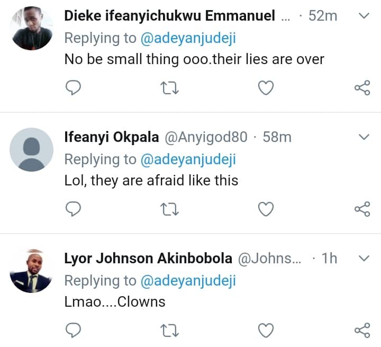Reply to Dieke ifeanyichukwu Emmanuel's tweet
Image resolution: width=381 pixels, height=347 pixels.
tap(72, 87)
